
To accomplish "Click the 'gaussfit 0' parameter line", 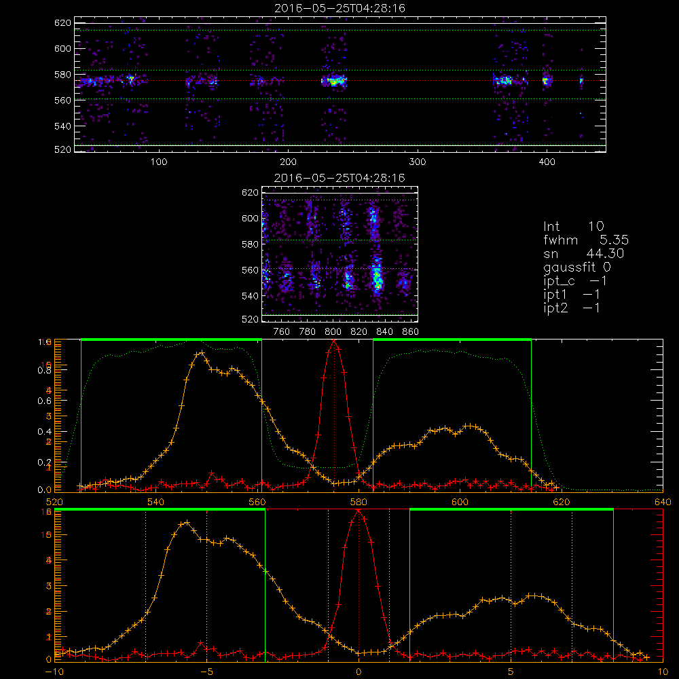I will pos(576,268).
